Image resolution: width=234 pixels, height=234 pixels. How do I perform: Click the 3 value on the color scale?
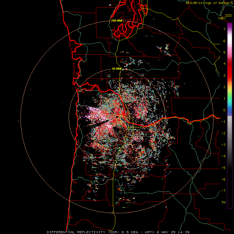224,75
